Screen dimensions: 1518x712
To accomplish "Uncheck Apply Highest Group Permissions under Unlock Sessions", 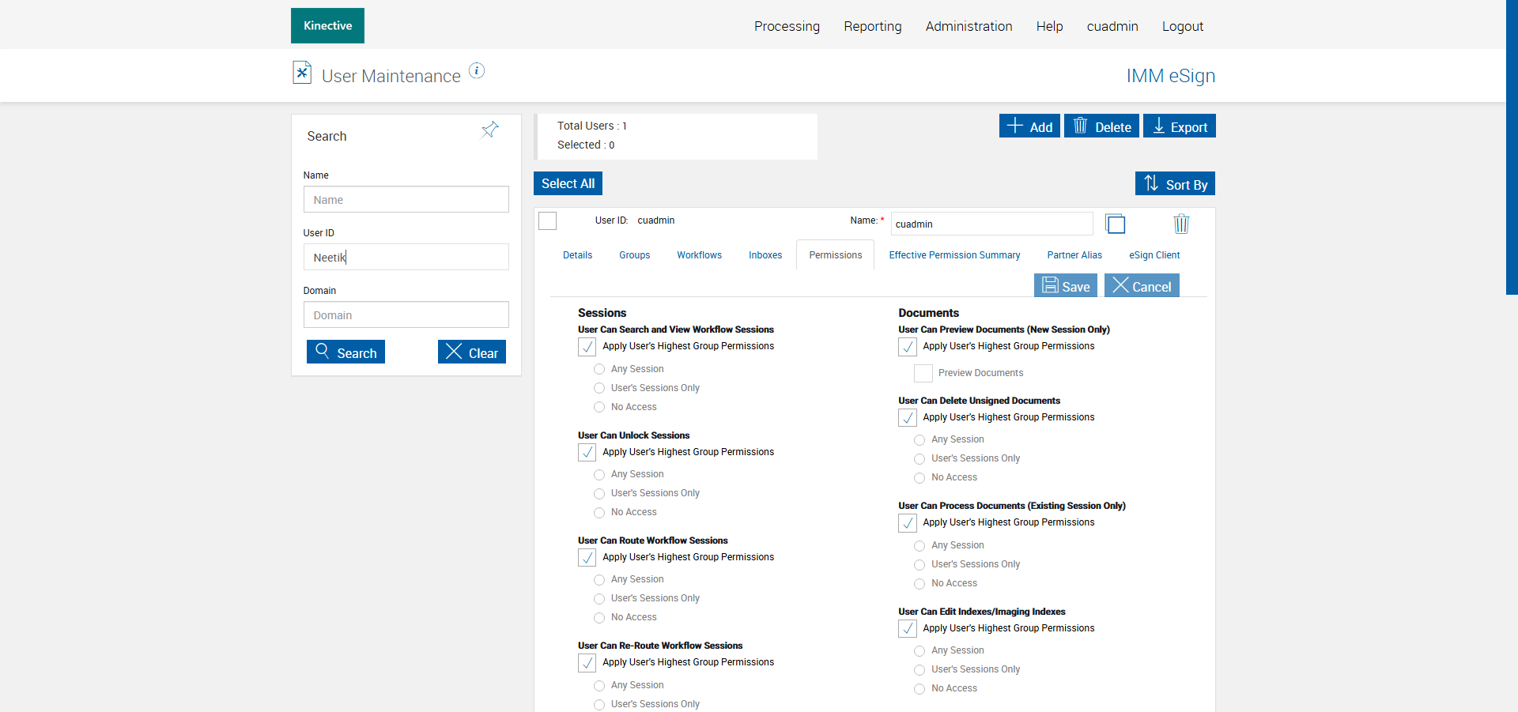I will coord(587,452).
